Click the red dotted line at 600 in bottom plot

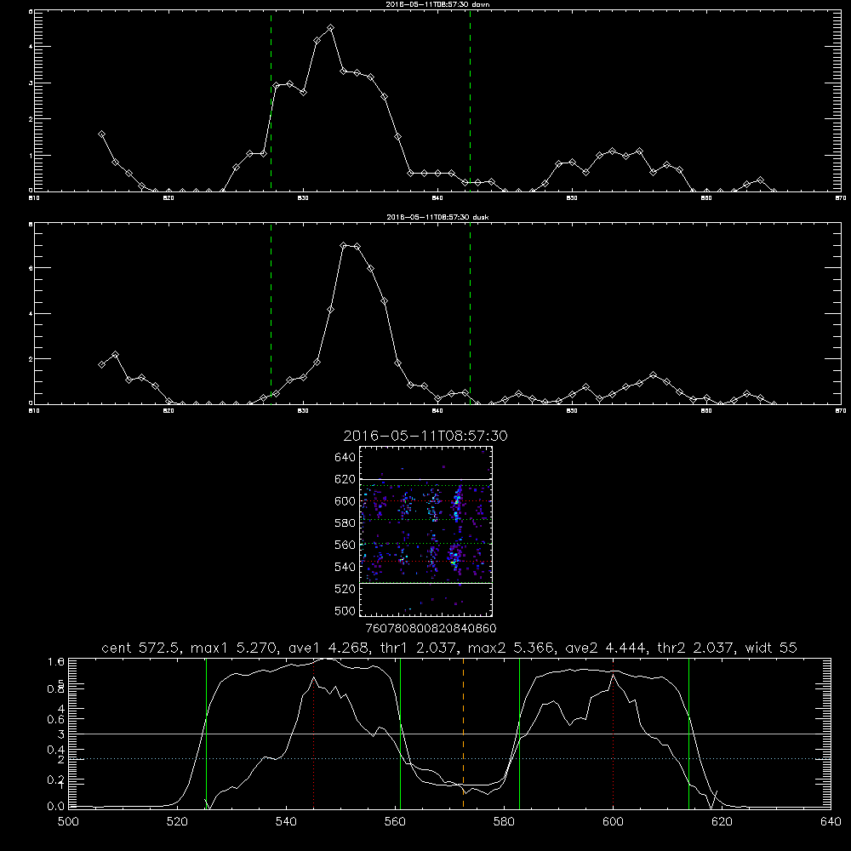point(613,734)
